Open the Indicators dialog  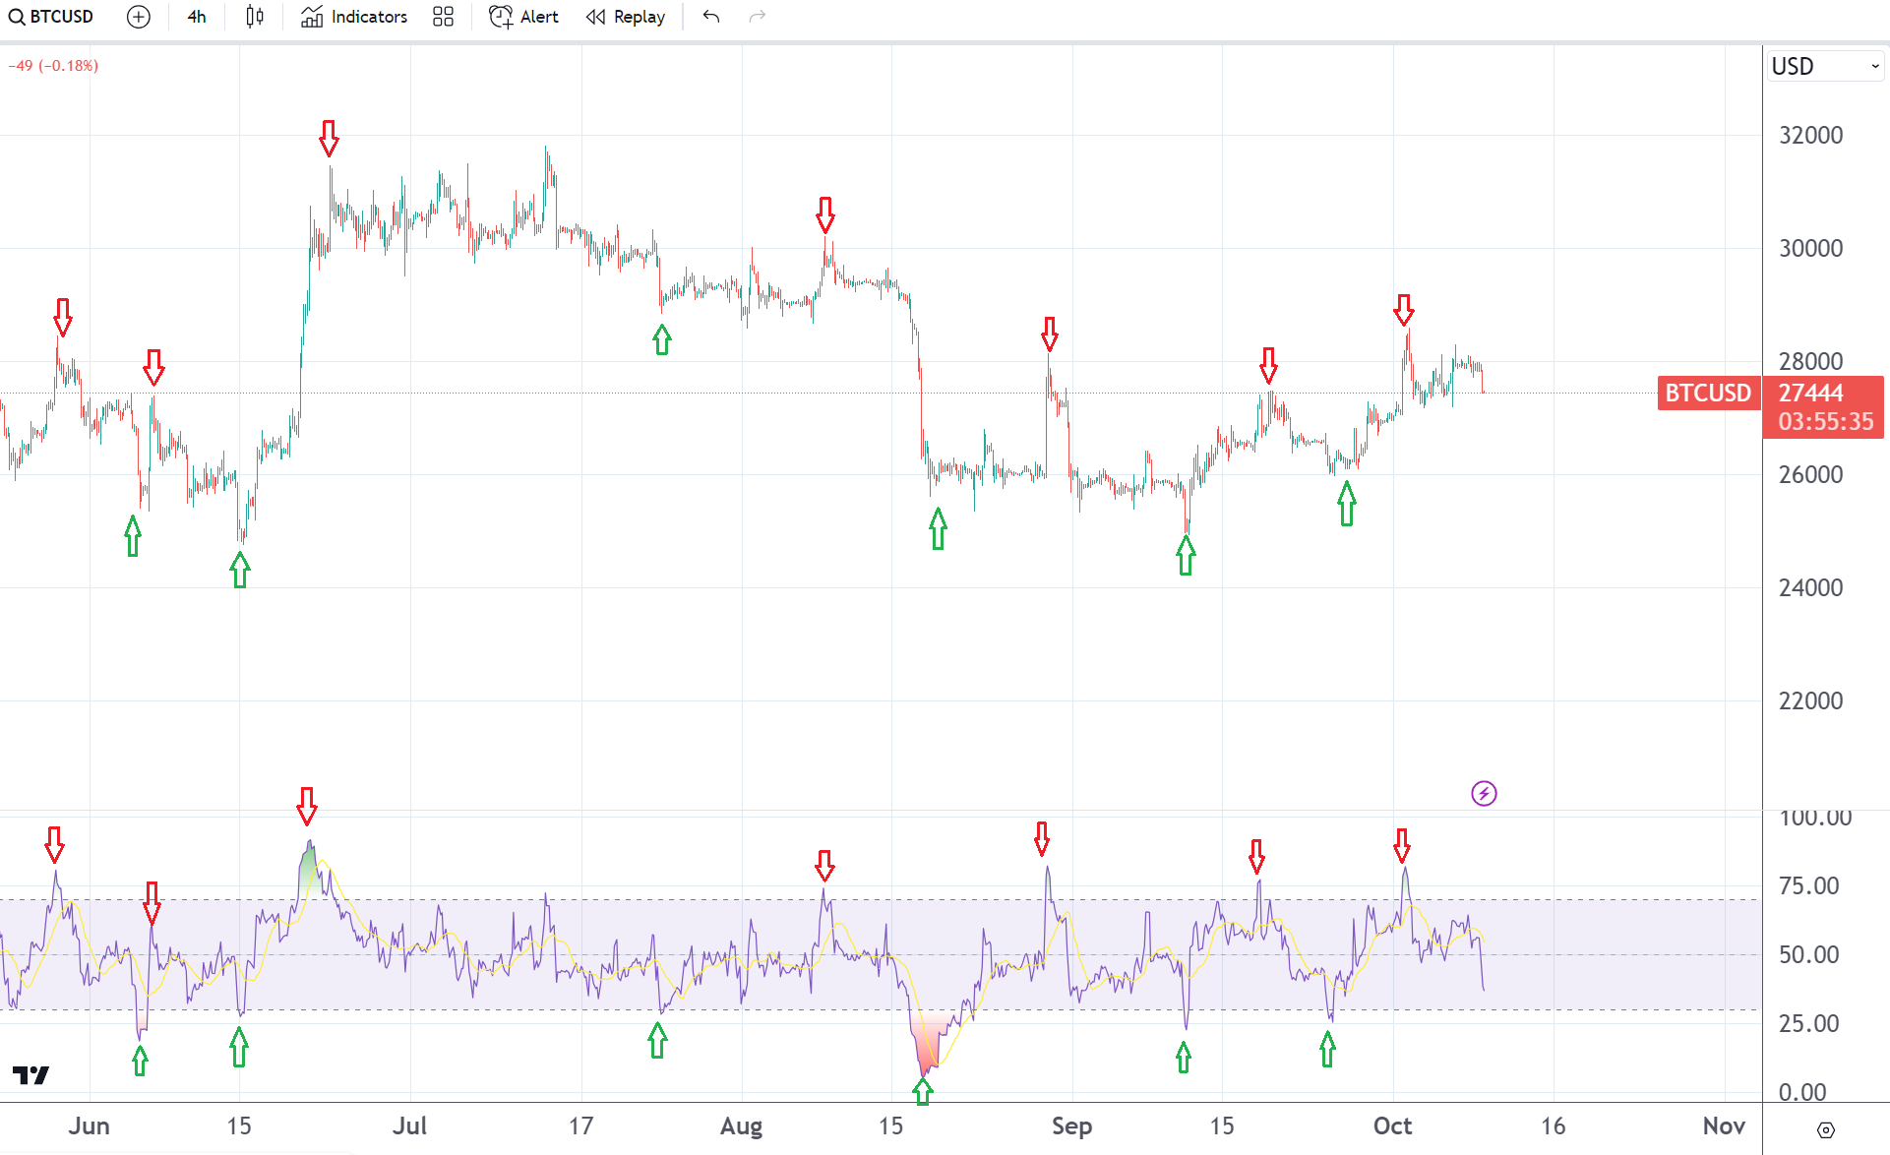point(354,17)
